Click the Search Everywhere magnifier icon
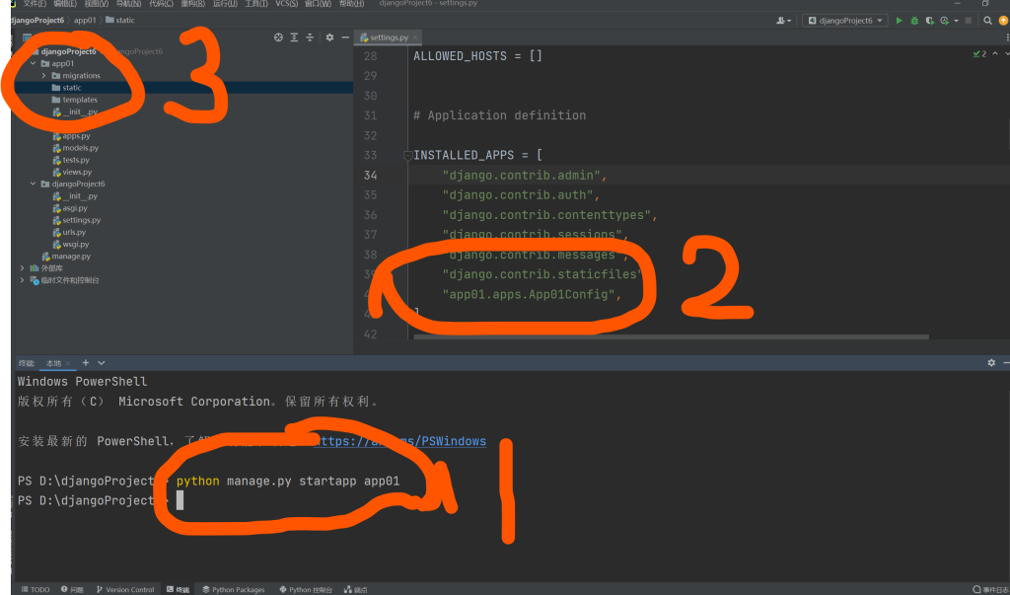 pos(987,20)
